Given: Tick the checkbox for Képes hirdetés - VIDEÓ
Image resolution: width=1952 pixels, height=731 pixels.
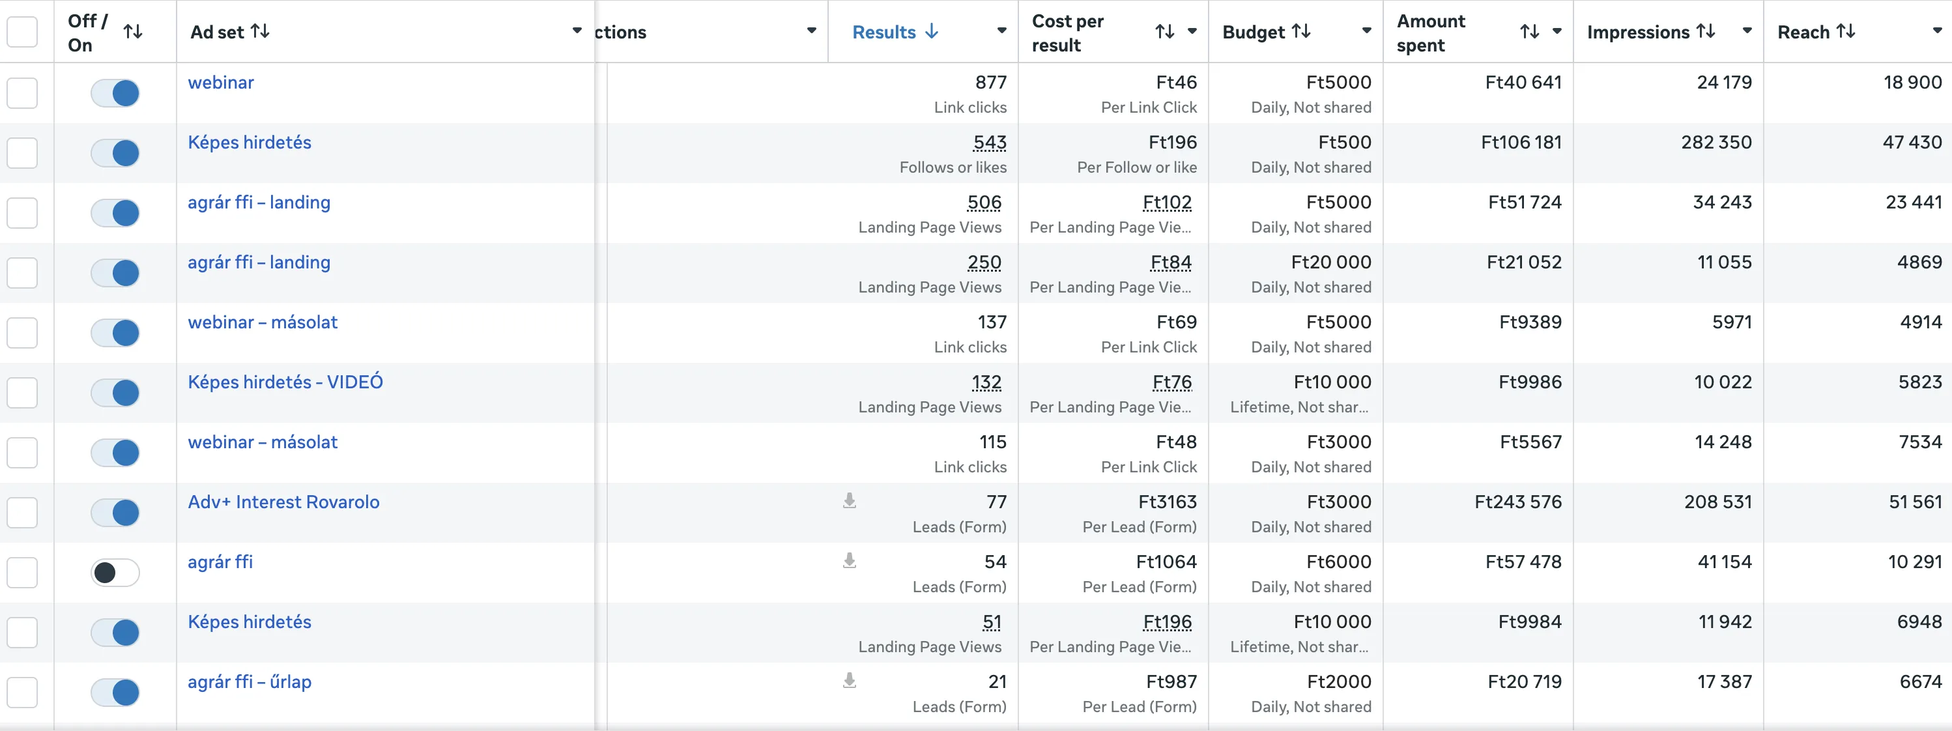Looking at the screenshot, I should point(22,393).
